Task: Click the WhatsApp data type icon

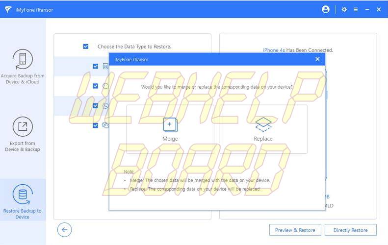Action: (x=105, y=106)
